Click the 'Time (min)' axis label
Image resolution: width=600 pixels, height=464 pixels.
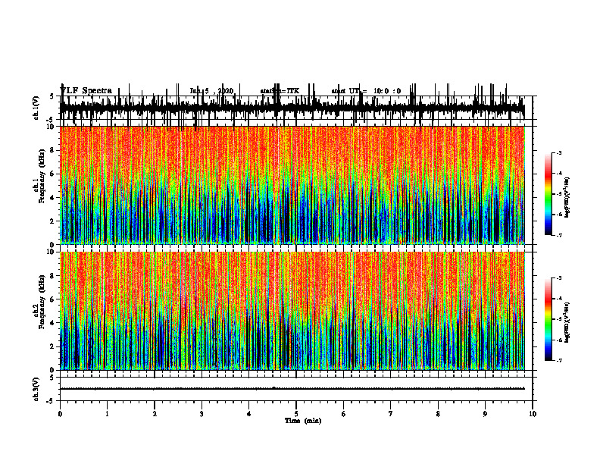(303, 421)
